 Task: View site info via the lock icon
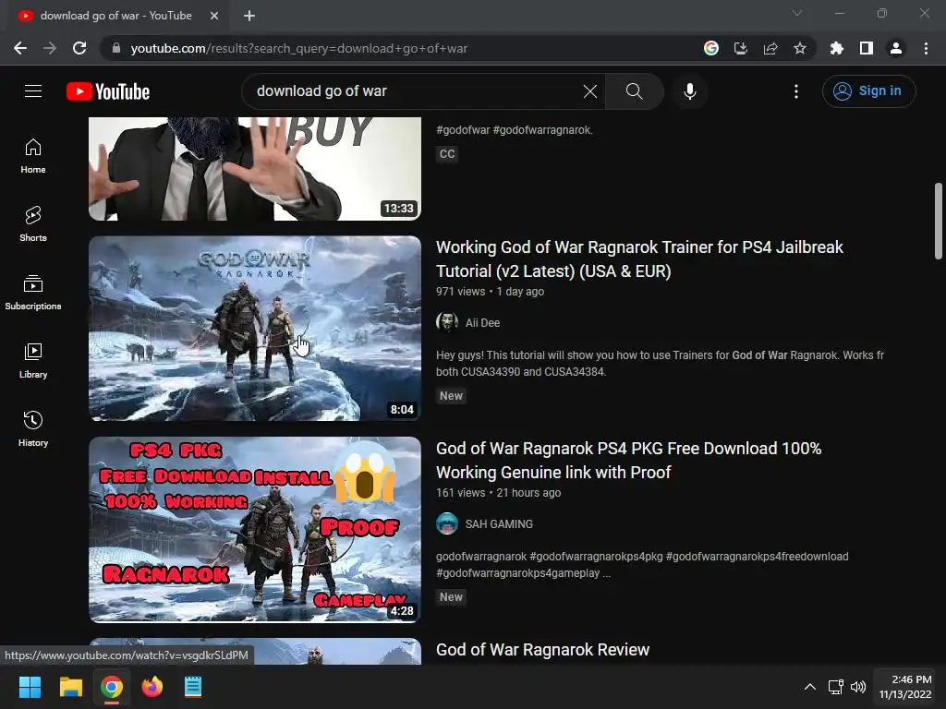pos(116,48)
